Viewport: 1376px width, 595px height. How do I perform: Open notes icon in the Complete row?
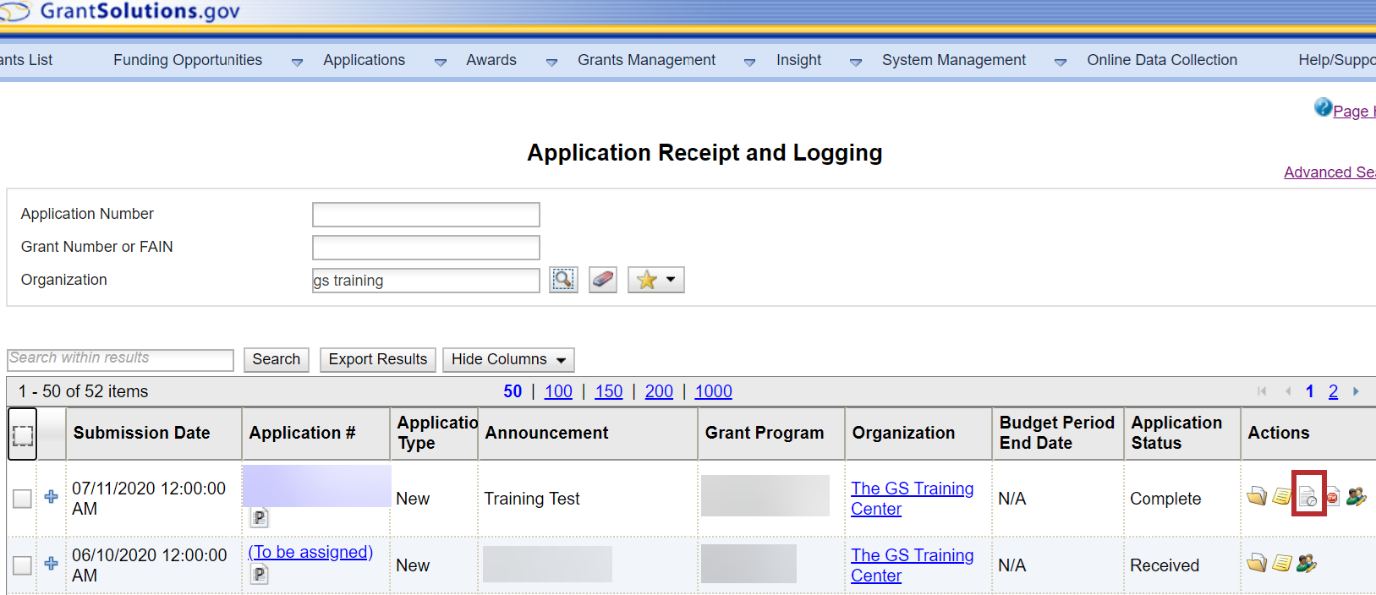1282,496
